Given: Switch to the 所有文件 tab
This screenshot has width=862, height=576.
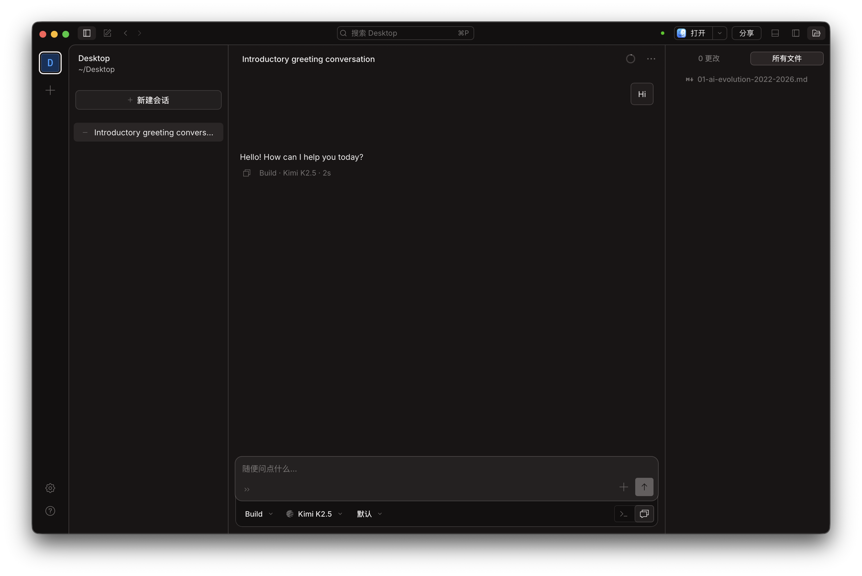Looking at the screenshot, I should tap(787, 59).
